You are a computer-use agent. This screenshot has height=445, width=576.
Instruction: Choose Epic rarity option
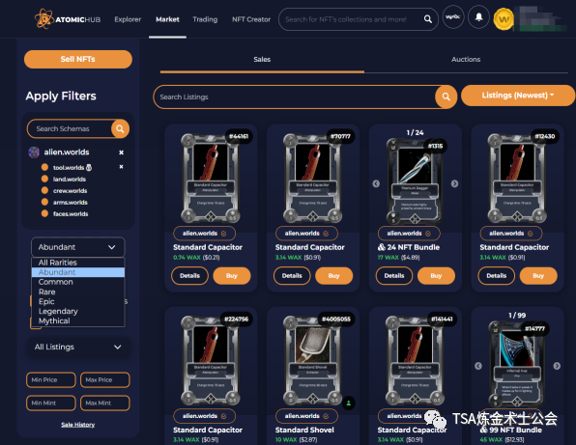pos(78,301)
